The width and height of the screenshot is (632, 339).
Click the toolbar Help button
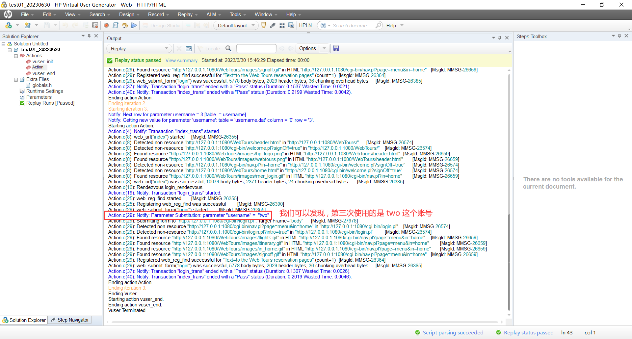[x=391, y=25]
